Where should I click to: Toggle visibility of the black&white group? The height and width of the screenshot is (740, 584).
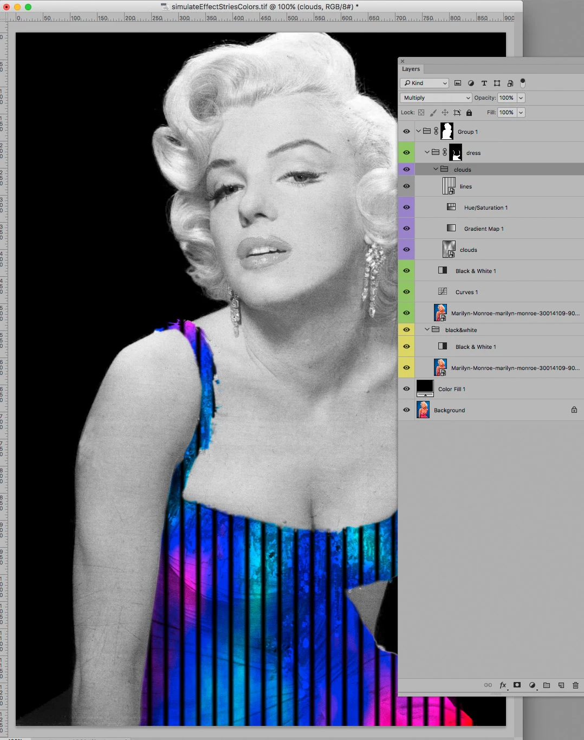coord(406,329)
